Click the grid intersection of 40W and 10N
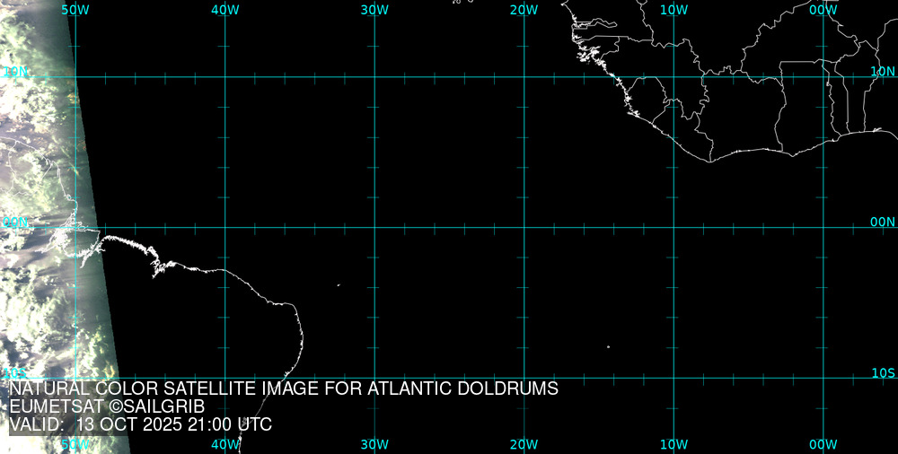 coord(224,77)
